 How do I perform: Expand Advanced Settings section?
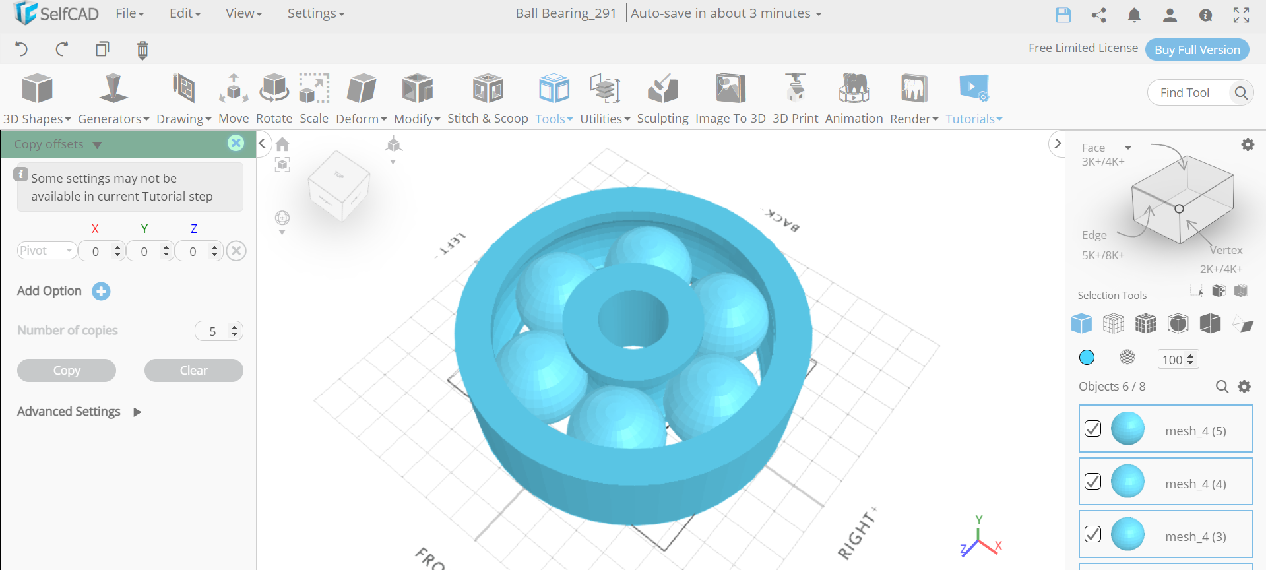137,412
